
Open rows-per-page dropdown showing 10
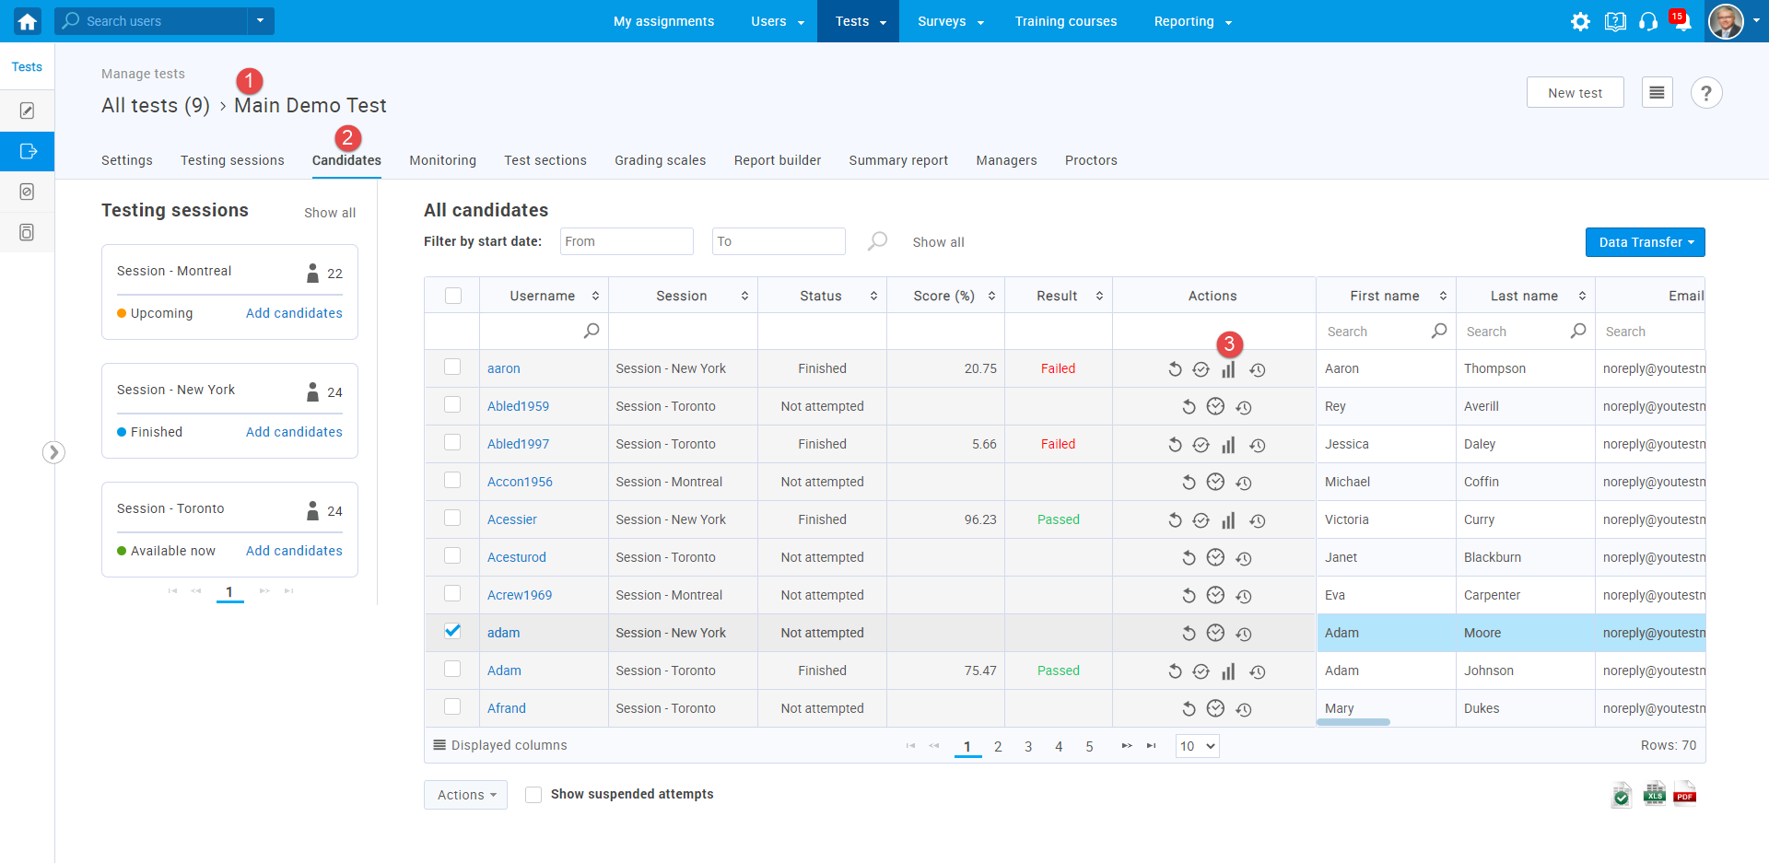click(x=1197, y=746)
